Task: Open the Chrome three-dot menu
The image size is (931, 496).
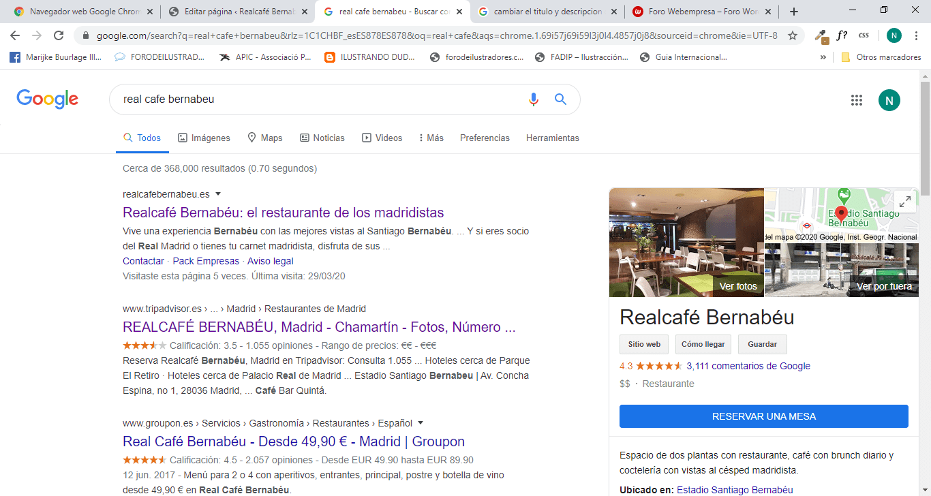Action: 917,35
